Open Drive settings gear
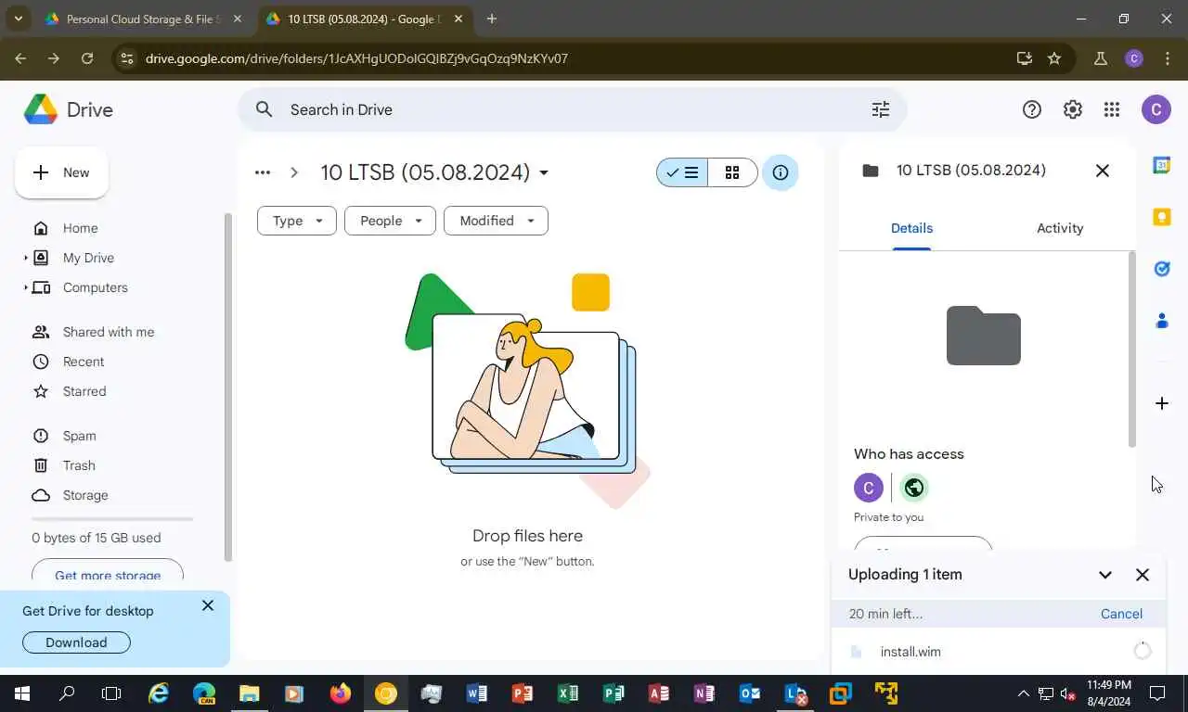Image resolution: width=1188 pixels, height=712 pixels. pos(1073,109)
